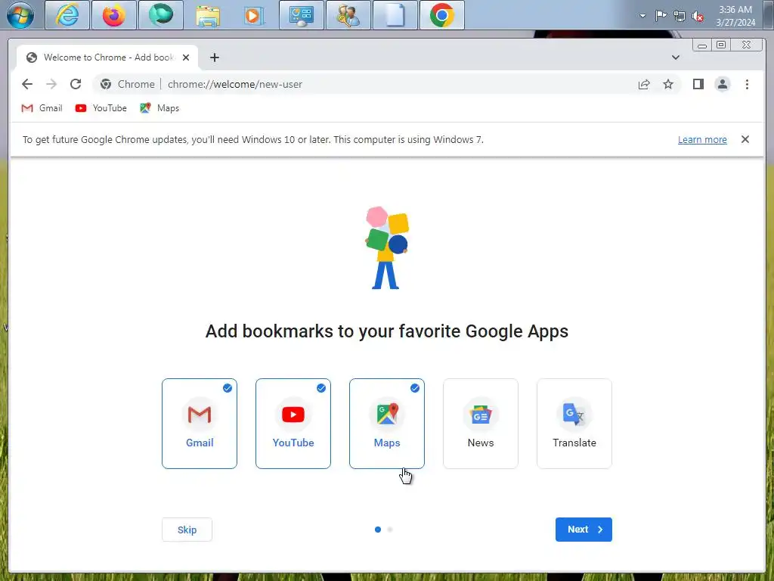Open Maps bookmark in bookmarks bar
The image size is (774, 581).
(159, 108)
